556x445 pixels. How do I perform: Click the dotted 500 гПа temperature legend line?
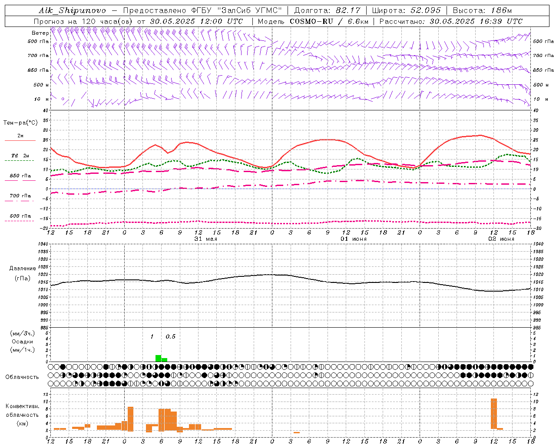pos(20,221)
